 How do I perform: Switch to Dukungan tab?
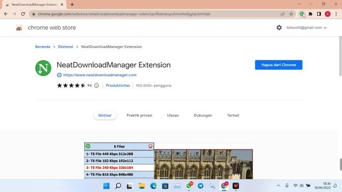click(x=203, y=115)
